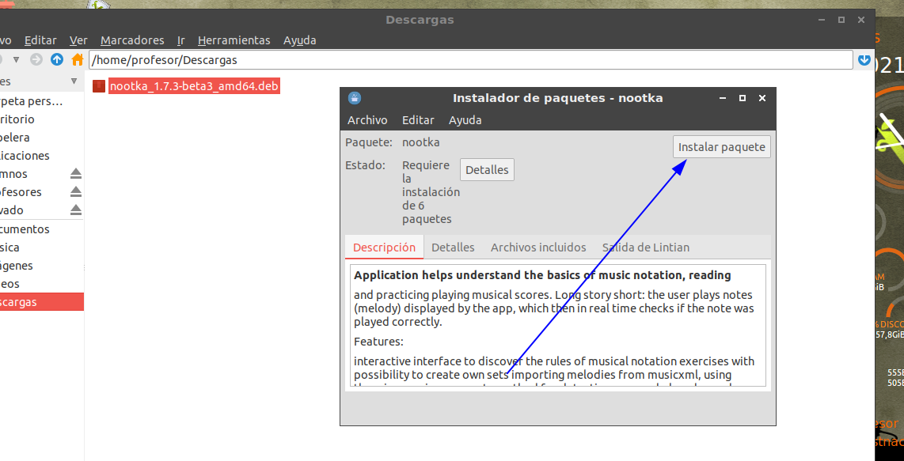The height and width of the screenshot is (461, 904).
Task: Eject the volume in the 'vado' row
Action: pos(76,210)
